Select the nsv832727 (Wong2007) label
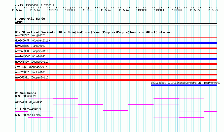The height and width of the screenshot is (132, 224). (30, 35)
